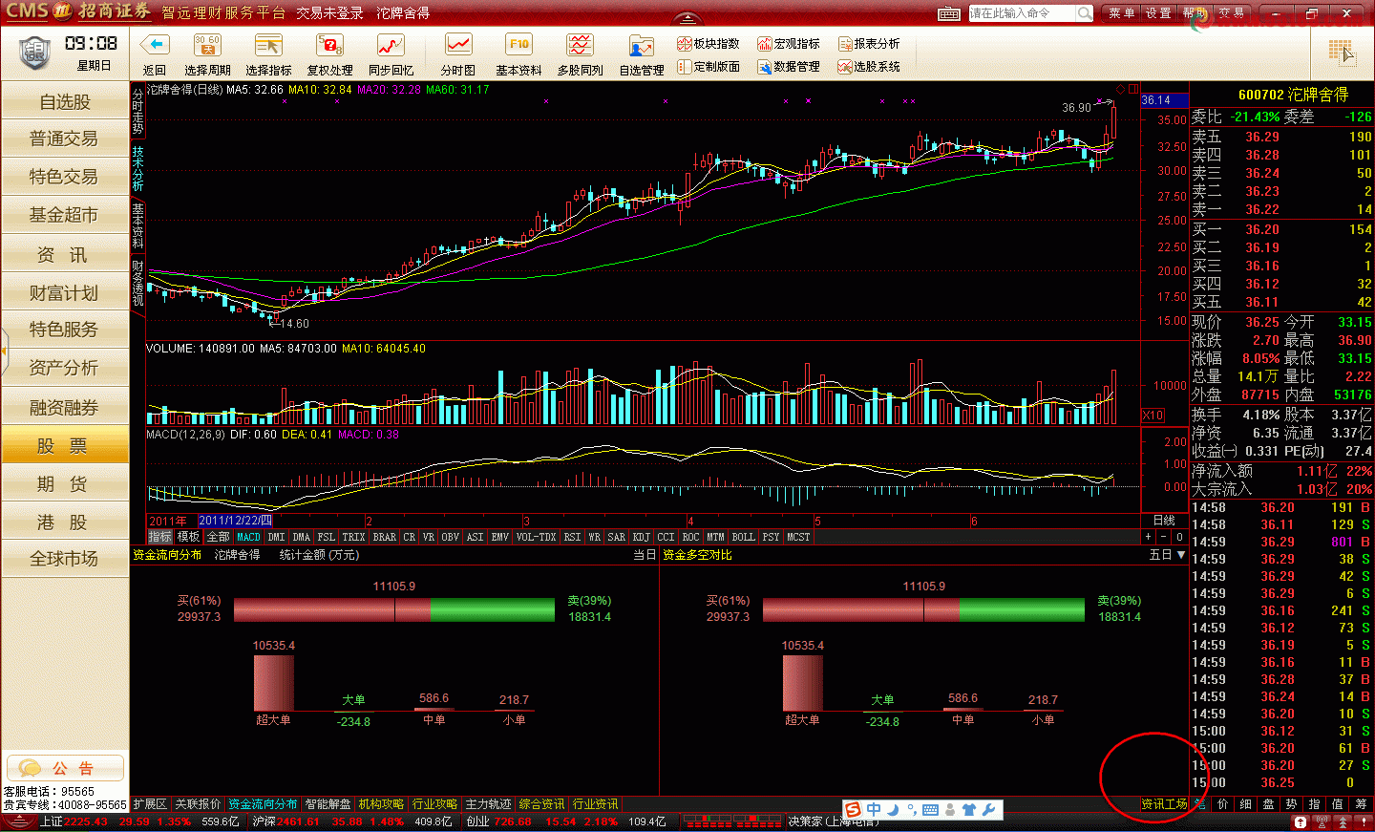Expand the 五日 dropdown arrow
This screenshot has height=832, width=1375.
click(1181, 555)
